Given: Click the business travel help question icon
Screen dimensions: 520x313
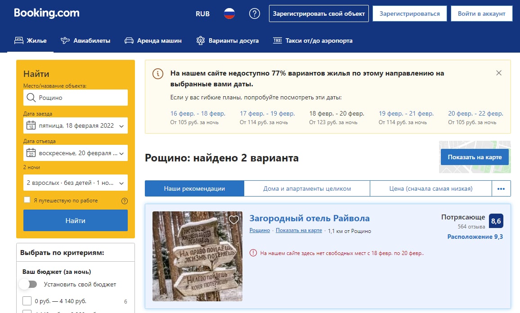Looking at the screenshot, I should pyautogui.click(x=124, y=201).
